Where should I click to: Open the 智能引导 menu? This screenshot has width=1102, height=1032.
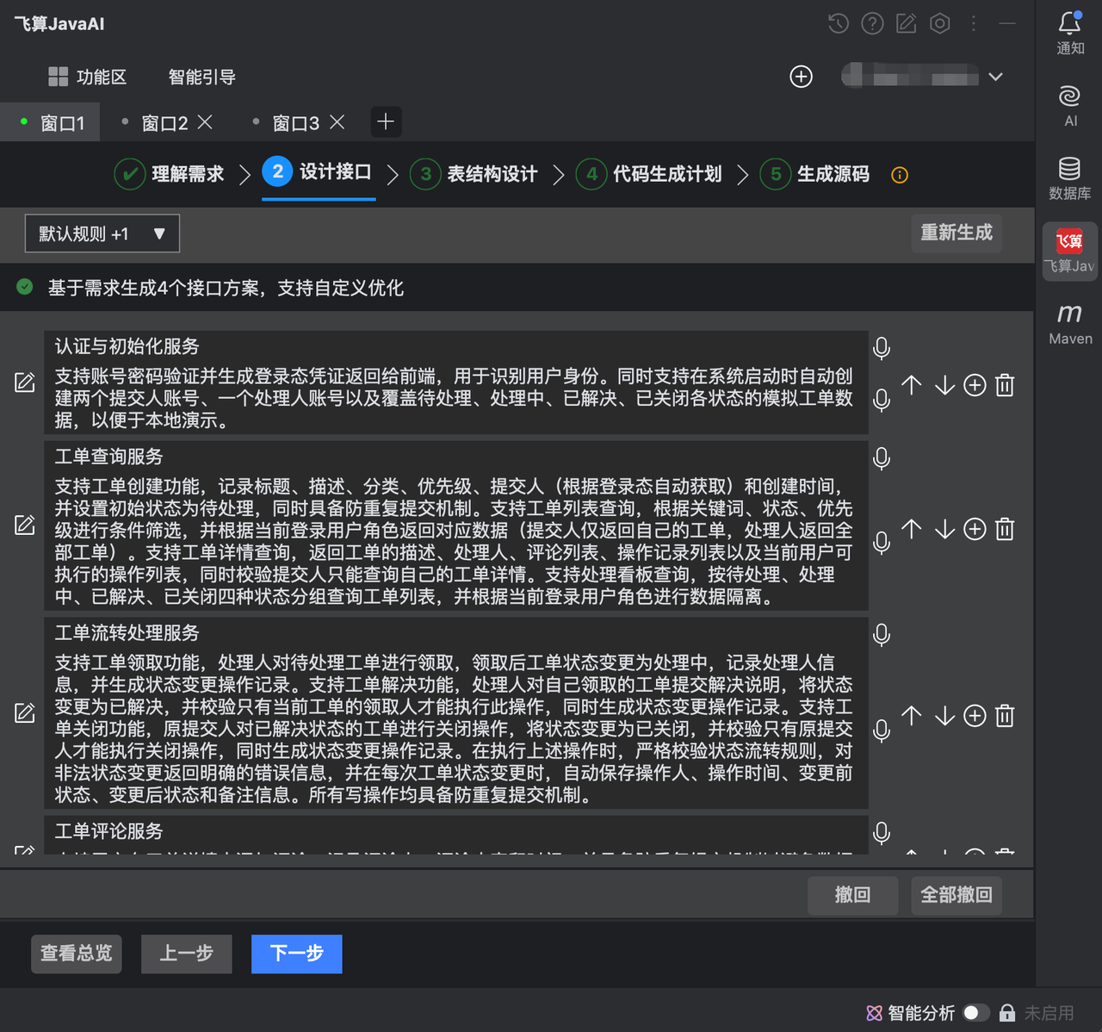click(x=202, y=77)
